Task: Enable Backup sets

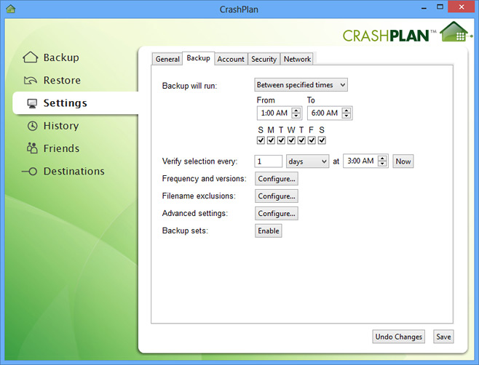Action: (x=268, y=230)
